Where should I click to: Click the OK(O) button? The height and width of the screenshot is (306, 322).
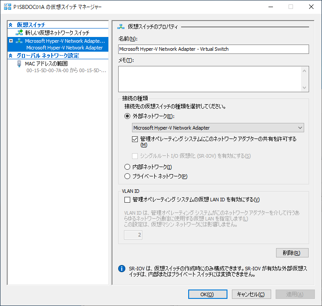(x=208, y=294)
